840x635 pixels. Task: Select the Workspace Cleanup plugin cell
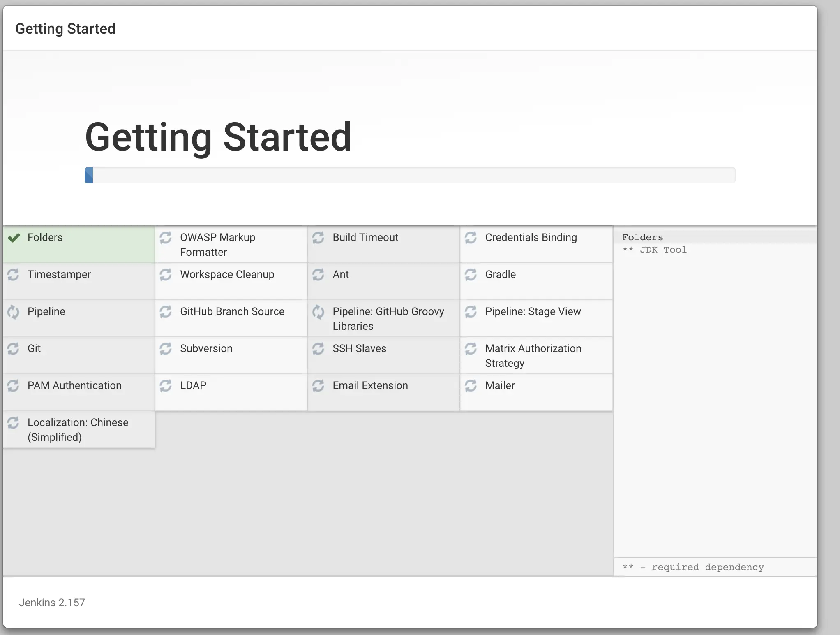point(227,275)
